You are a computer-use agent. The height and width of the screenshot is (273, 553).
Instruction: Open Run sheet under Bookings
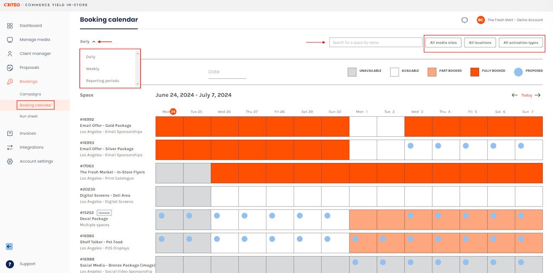point(29,116)
